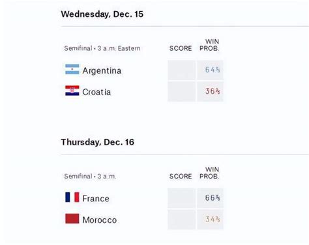Click Argentina's empty score cell
The width and height of the screenshot is (309, 245).
click(x=181, y=70)
